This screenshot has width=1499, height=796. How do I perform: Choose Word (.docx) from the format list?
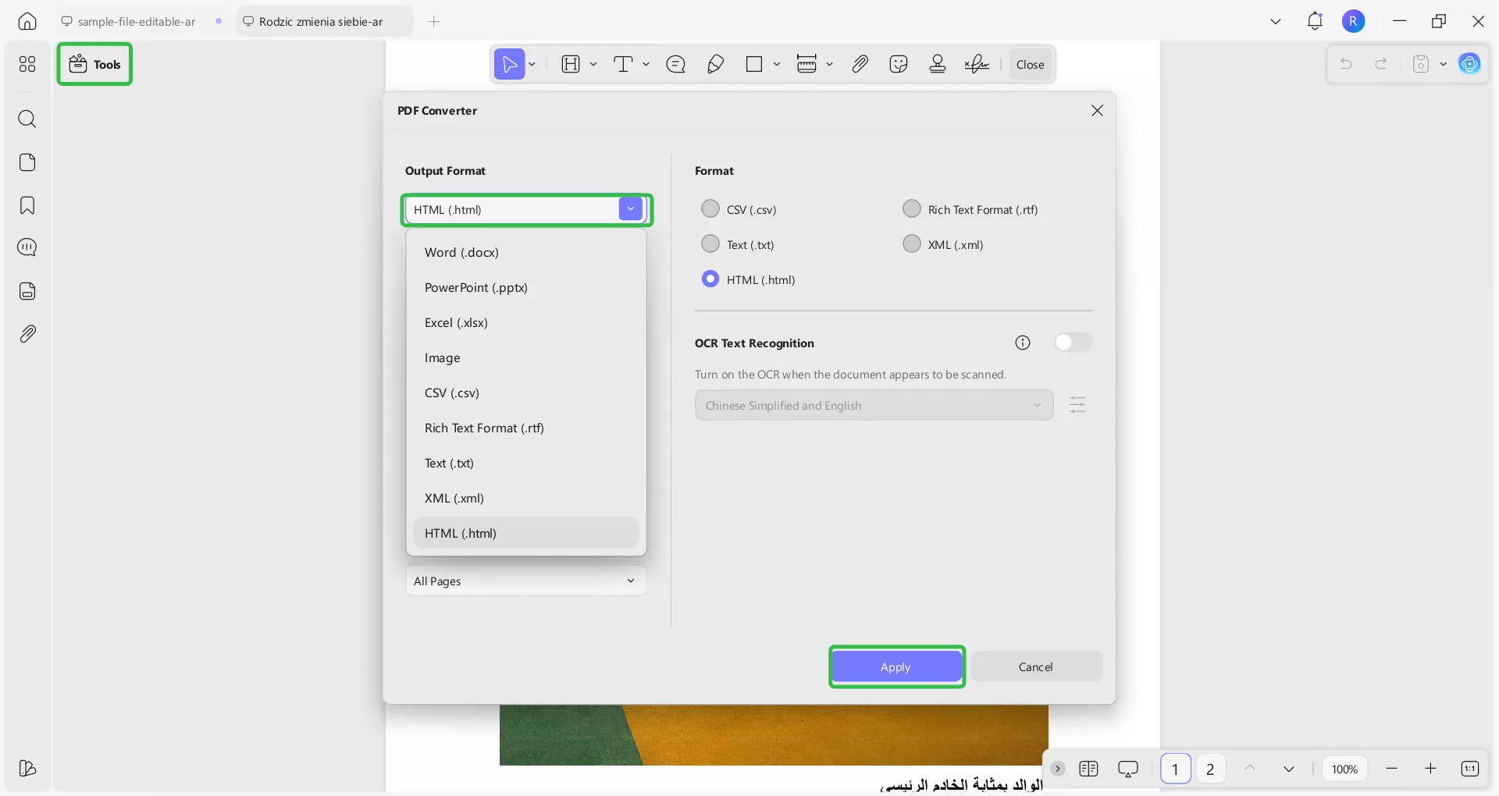pos(526,252)
